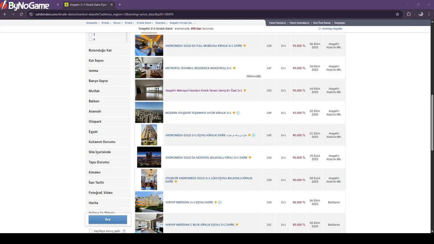Viewport: 434px width, 244px height.
Task: Click the filter list scrollbar beside checkboxes
Action: (127, 37)
